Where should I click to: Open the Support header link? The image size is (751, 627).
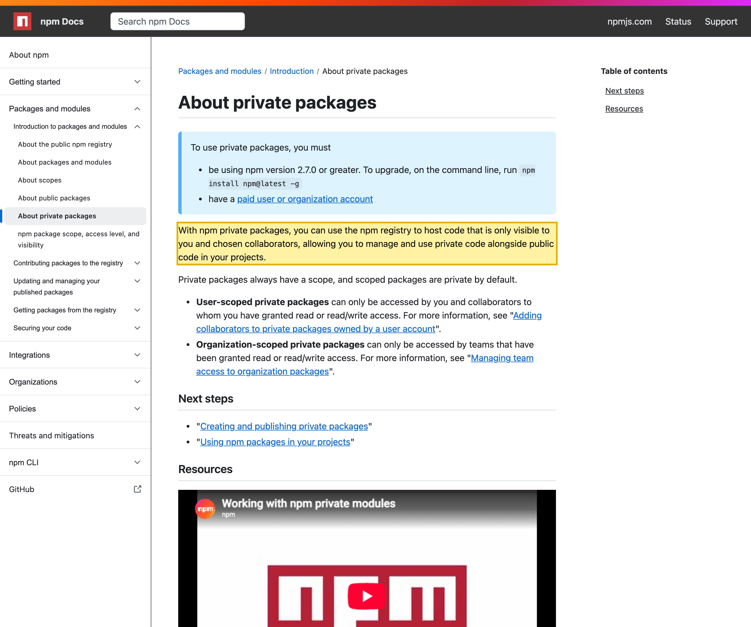(x=721, y=22)
